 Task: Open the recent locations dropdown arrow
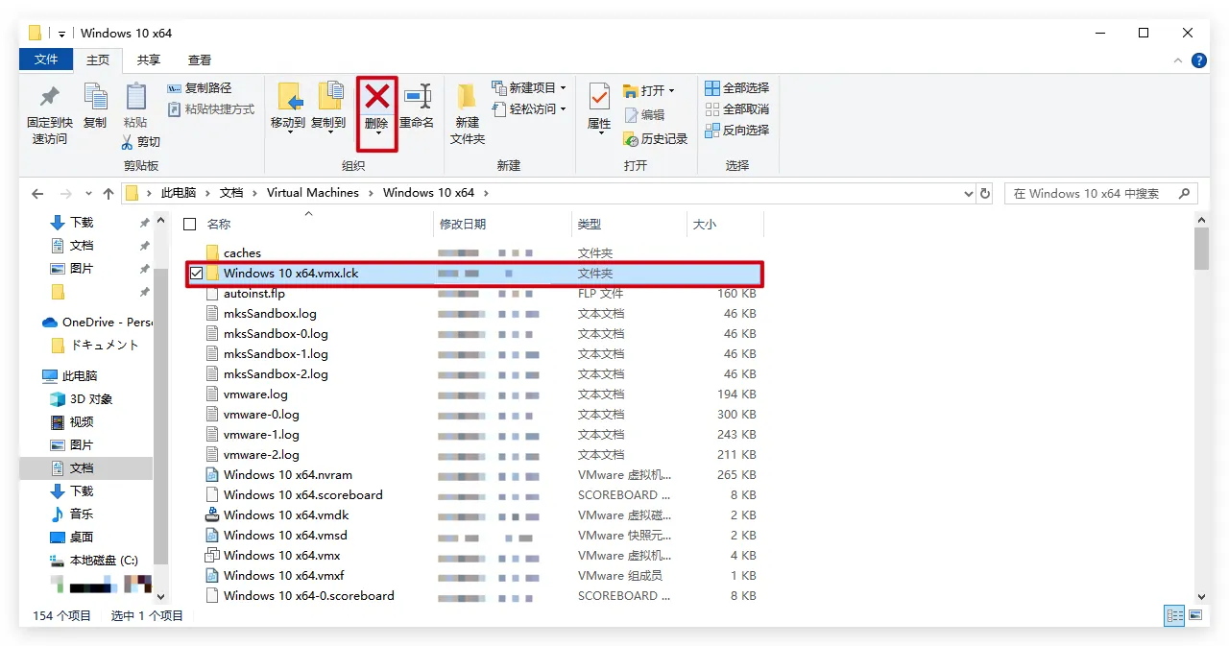pyautogui.click(x=88, y=193)
